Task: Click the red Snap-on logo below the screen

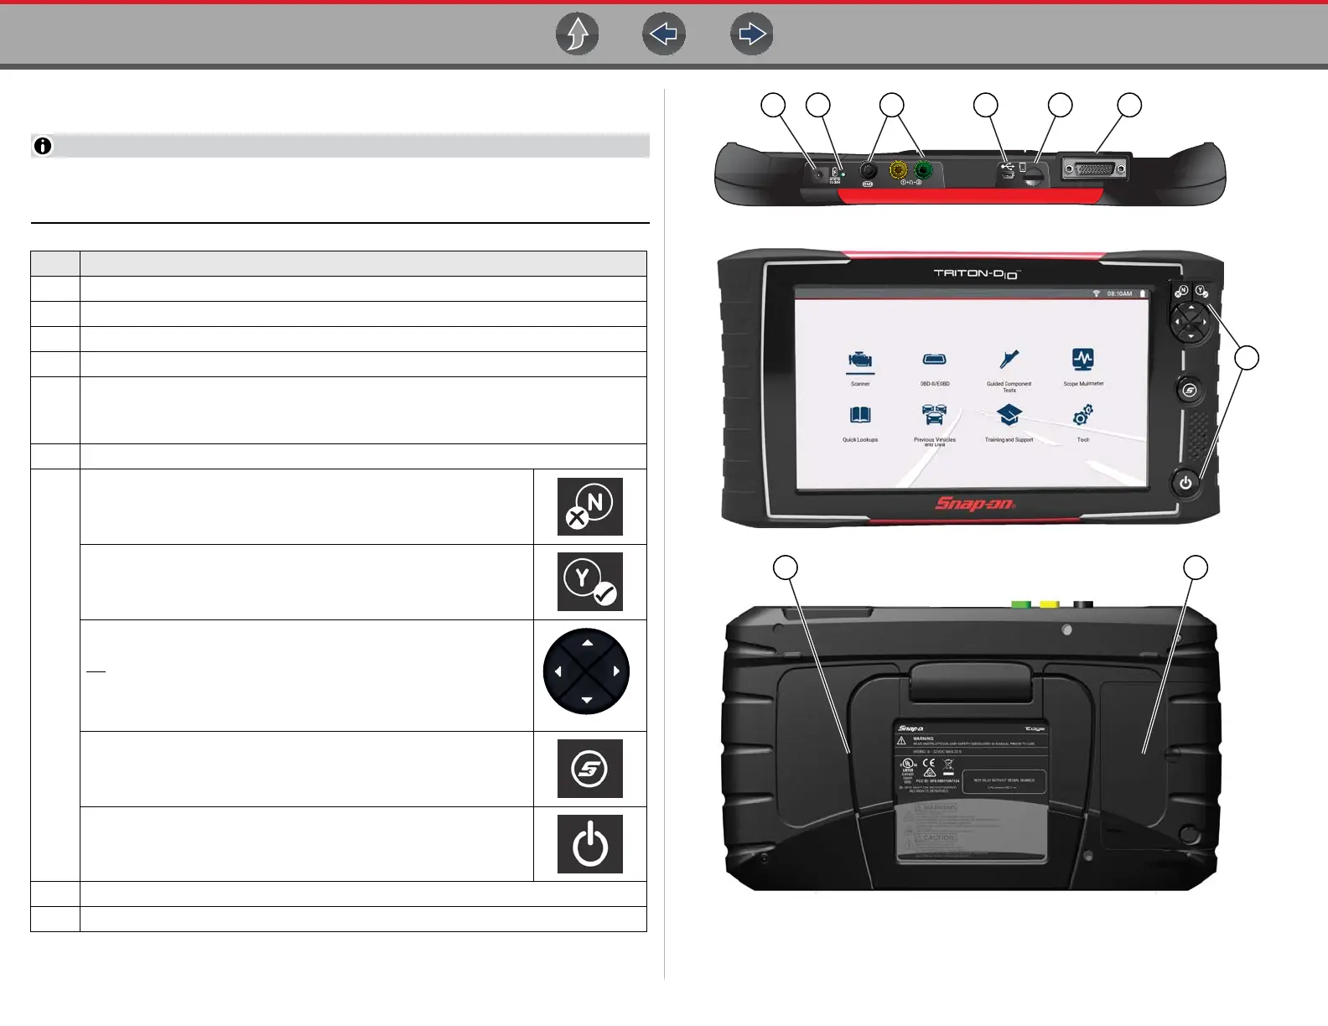Action: (x=975, y=503)
